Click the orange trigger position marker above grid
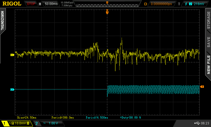 (107, 12)
